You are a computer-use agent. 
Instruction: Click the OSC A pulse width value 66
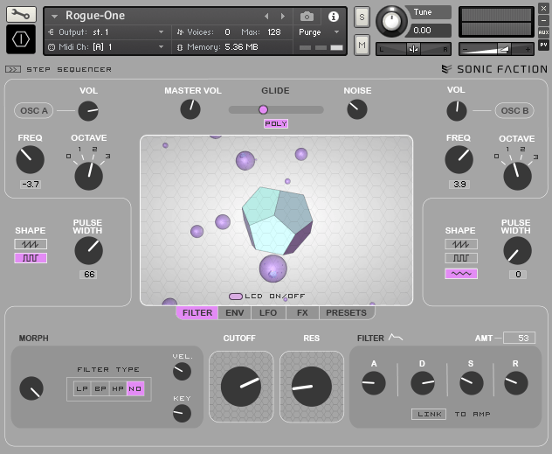coord(89,274)
